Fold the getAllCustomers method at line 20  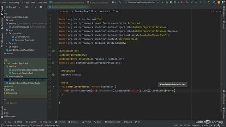coord(58,86)
